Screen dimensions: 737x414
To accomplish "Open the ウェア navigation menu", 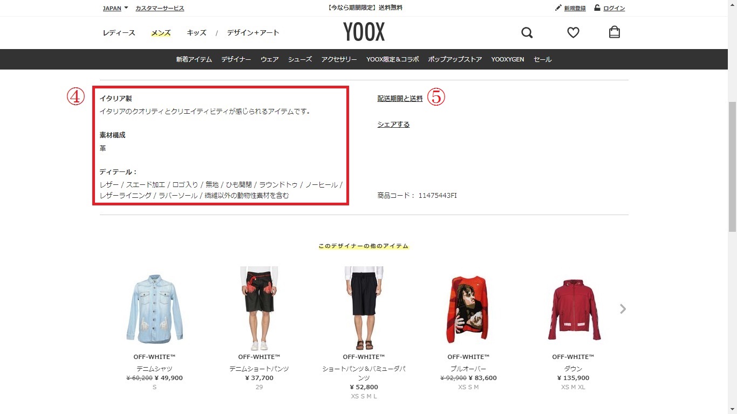I will [x=269, y=59].
